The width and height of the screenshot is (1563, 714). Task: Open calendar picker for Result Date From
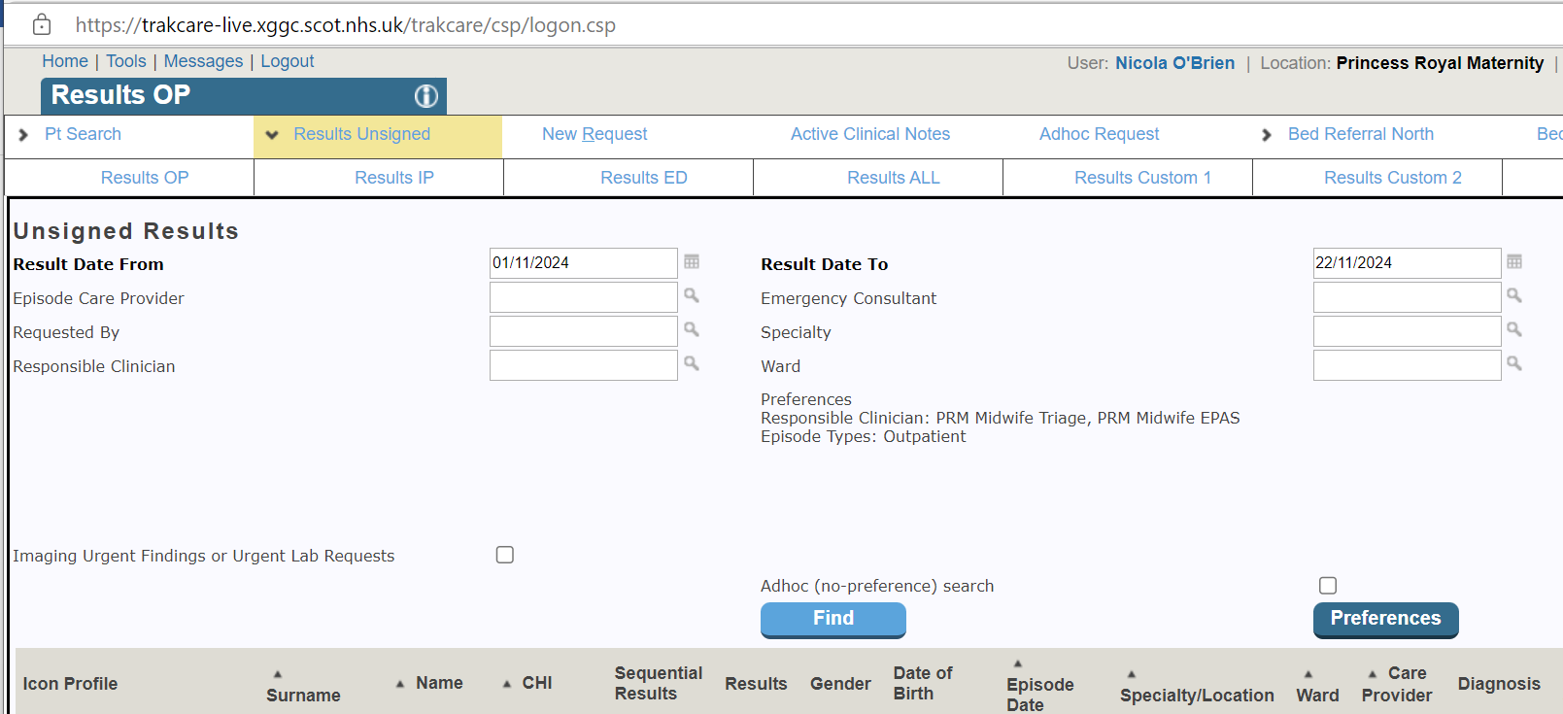point(692,262)
